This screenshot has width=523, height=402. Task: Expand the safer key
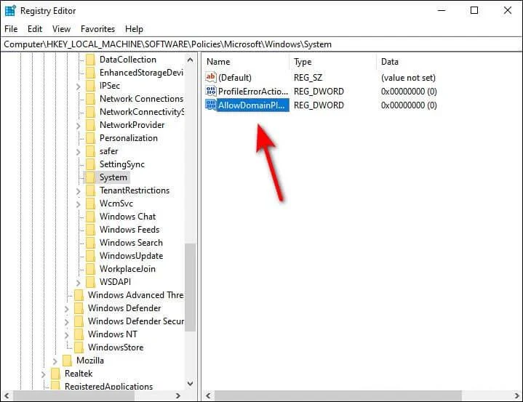(78, 152)
